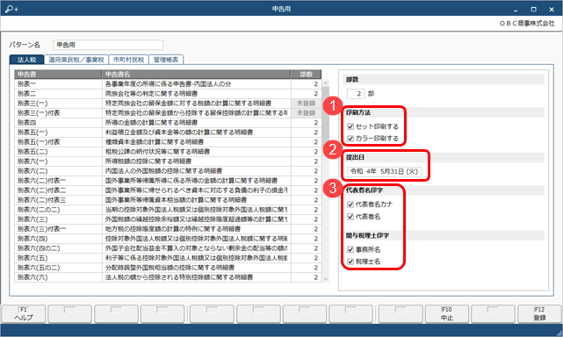This screenshot has width=563, height=337.
Task: Click 未登録 cell in 別表三(一) row
Action: click(306, 104)
